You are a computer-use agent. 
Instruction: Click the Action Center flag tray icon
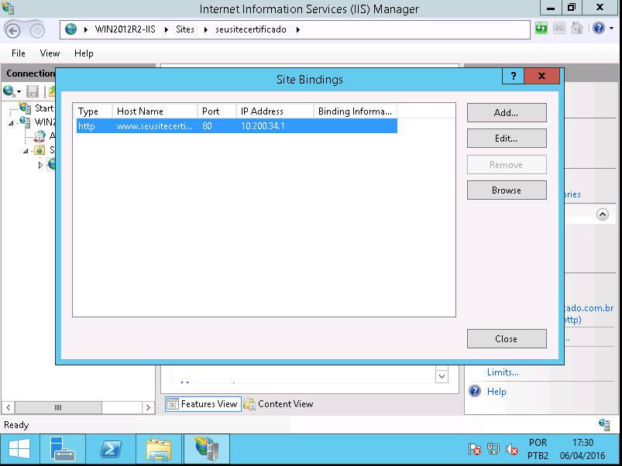coord(474,449)
